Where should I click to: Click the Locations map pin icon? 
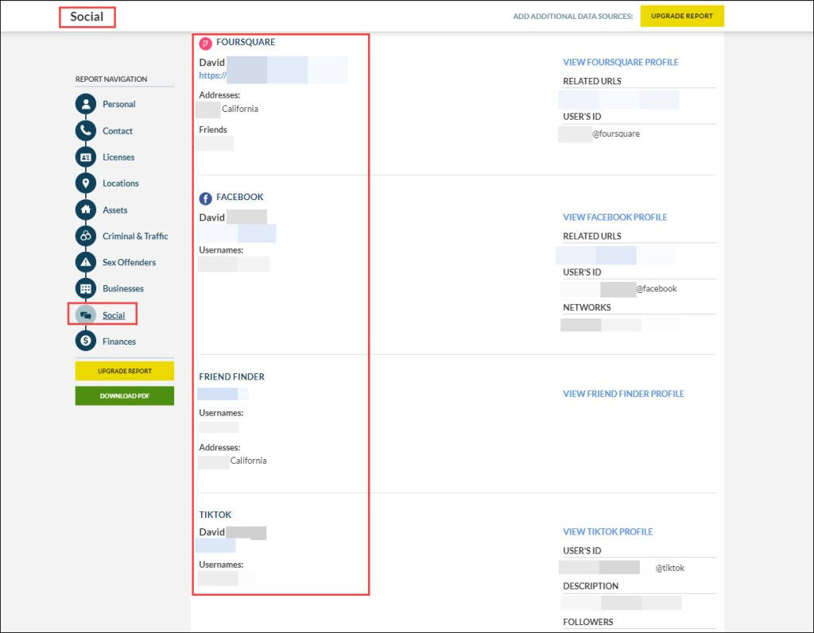tap(86, 183)
